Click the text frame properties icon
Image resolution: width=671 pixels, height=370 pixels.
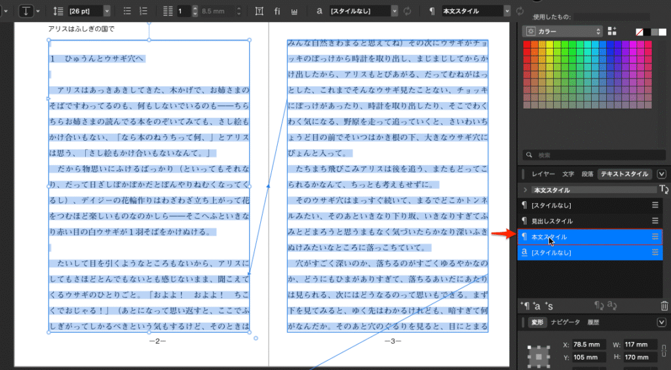[259, 11]
